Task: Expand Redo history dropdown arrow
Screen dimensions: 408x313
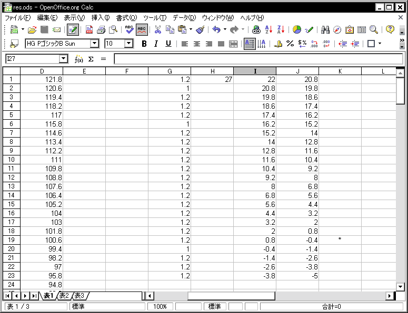Action: pyautogui.click(x=243, y=29)
